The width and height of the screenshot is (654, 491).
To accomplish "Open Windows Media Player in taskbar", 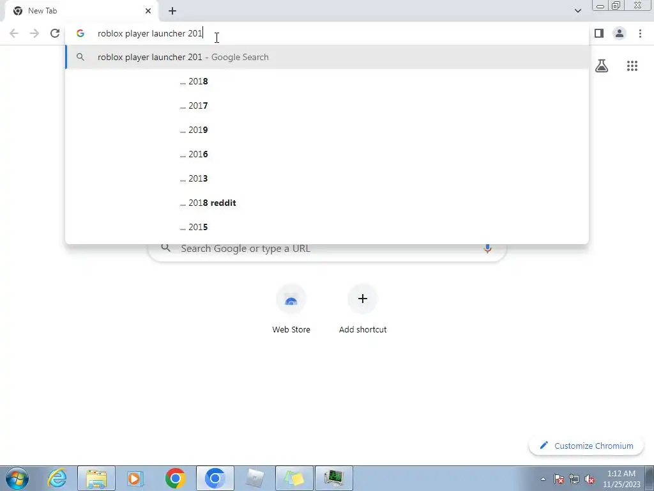I will [x=135, y=478].
